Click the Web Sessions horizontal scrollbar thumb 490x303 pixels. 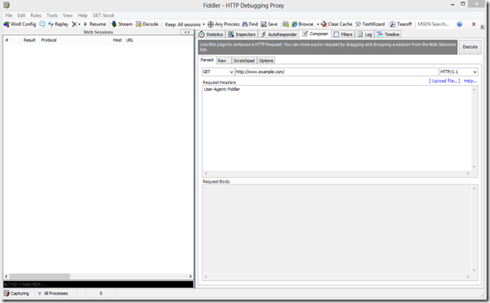pos(40,276)
